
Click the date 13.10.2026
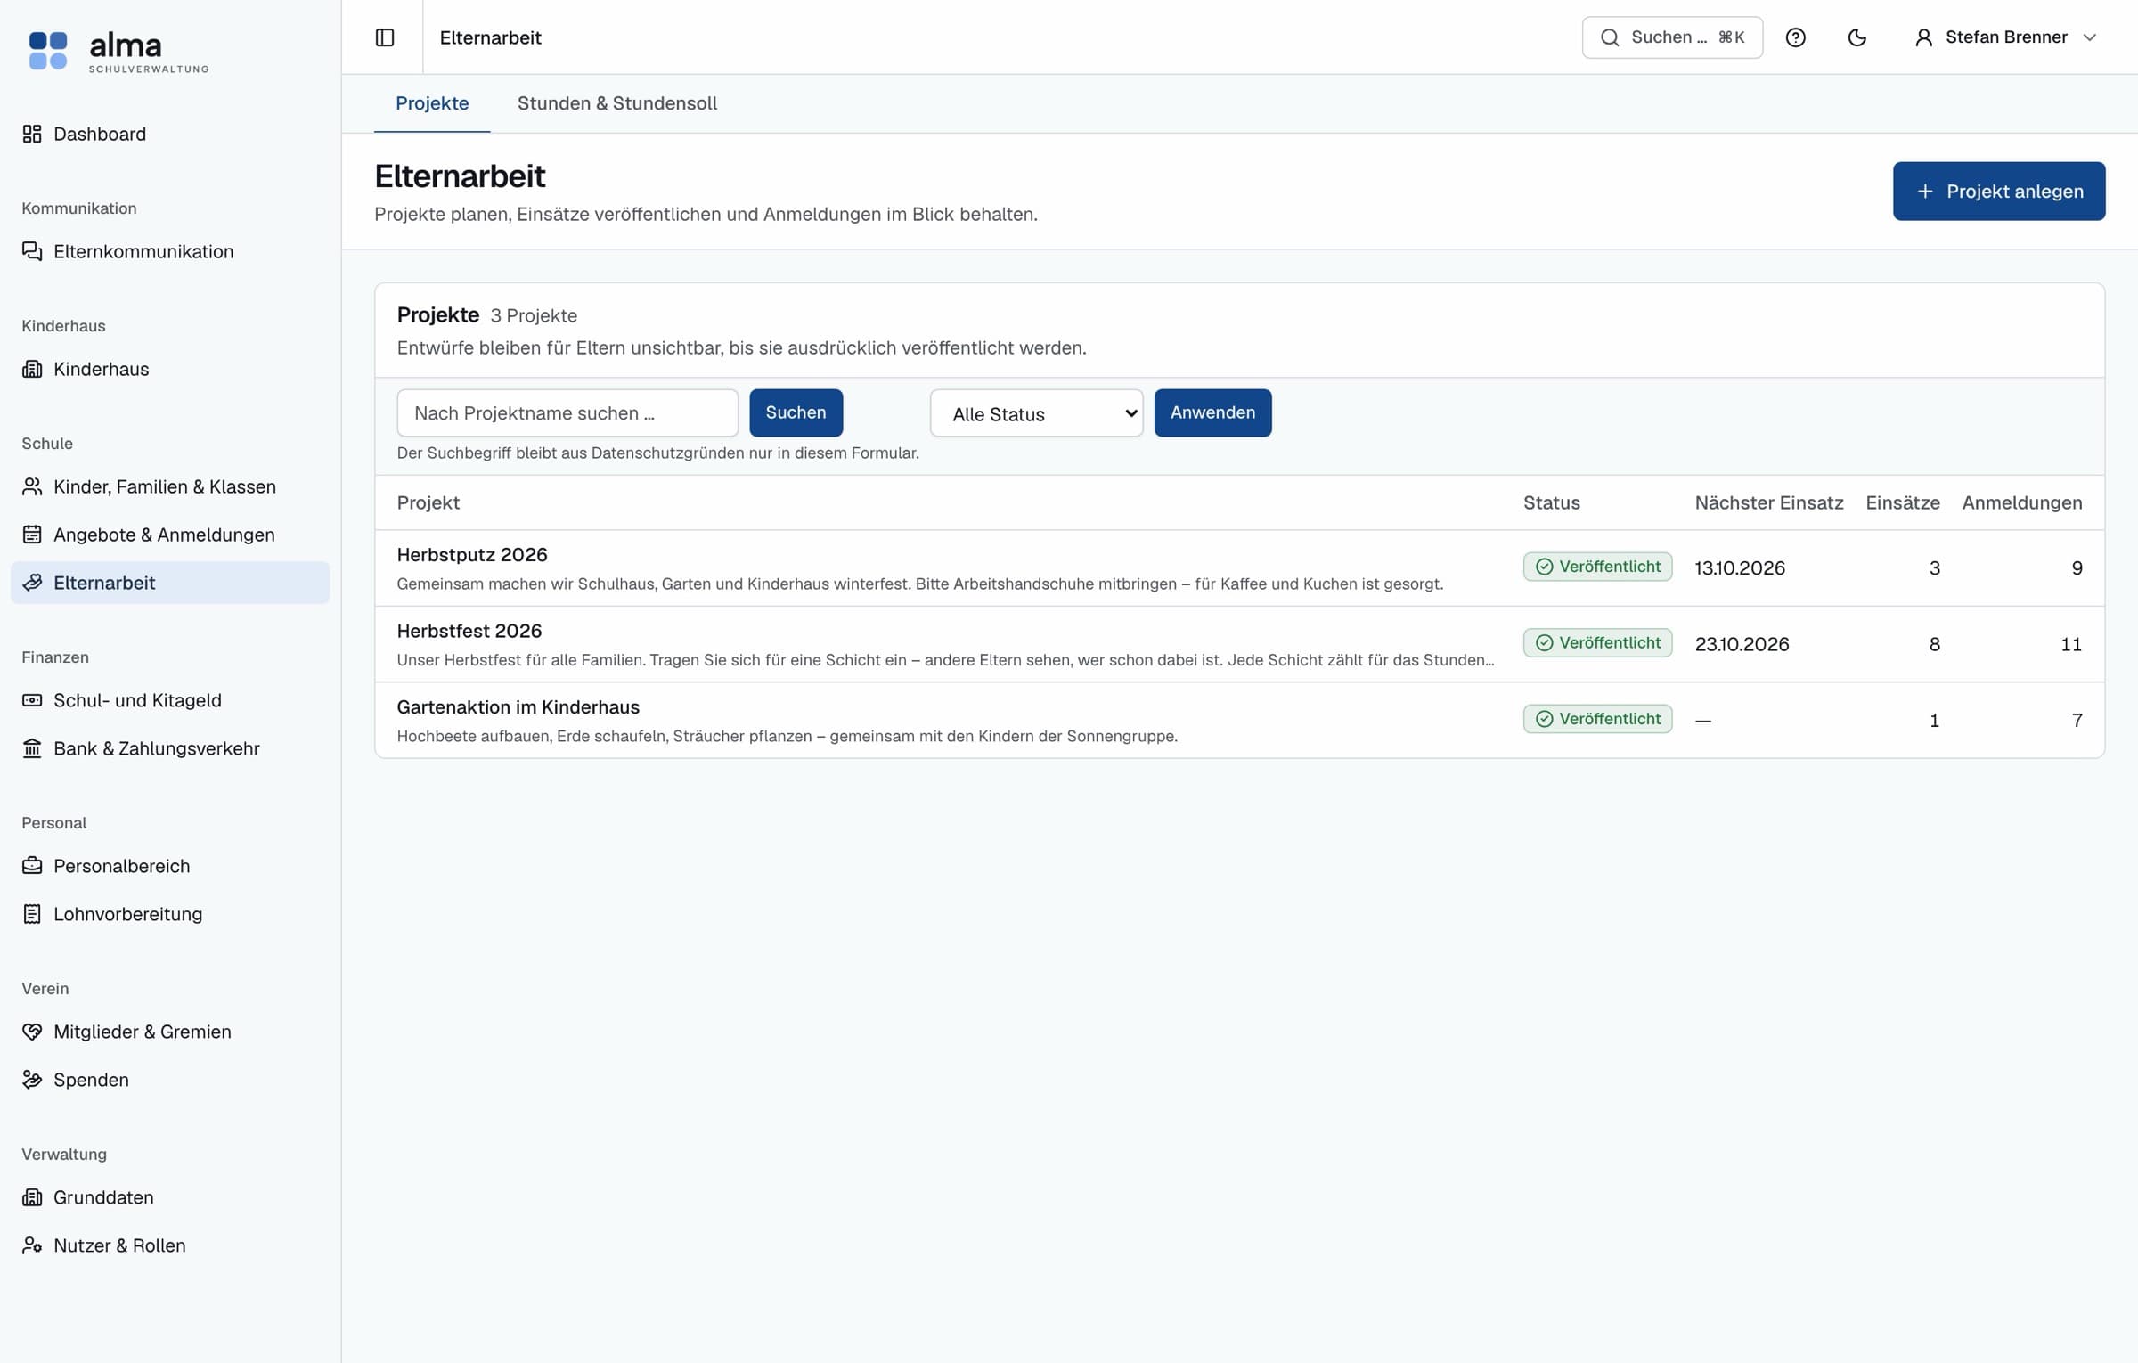1740,568
